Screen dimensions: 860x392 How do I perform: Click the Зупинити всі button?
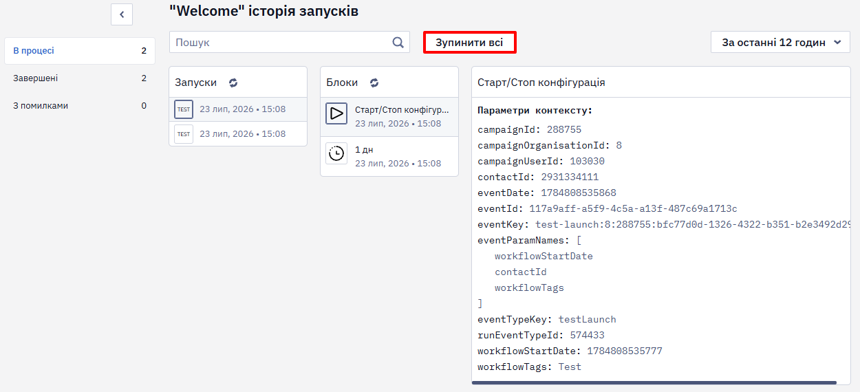pyautogui.click(x=469, y=43)
